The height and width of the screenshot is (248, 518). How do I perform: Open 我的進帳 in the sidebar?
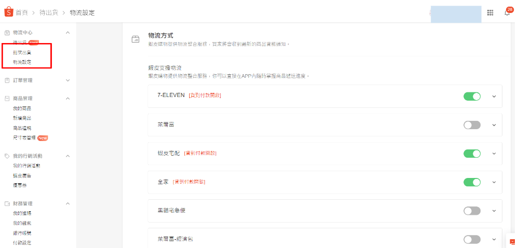coord(22,213)
